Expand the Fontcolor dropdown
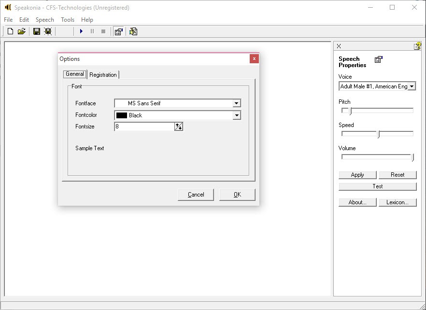Screen dimensions: 426x310 (236, 115)
